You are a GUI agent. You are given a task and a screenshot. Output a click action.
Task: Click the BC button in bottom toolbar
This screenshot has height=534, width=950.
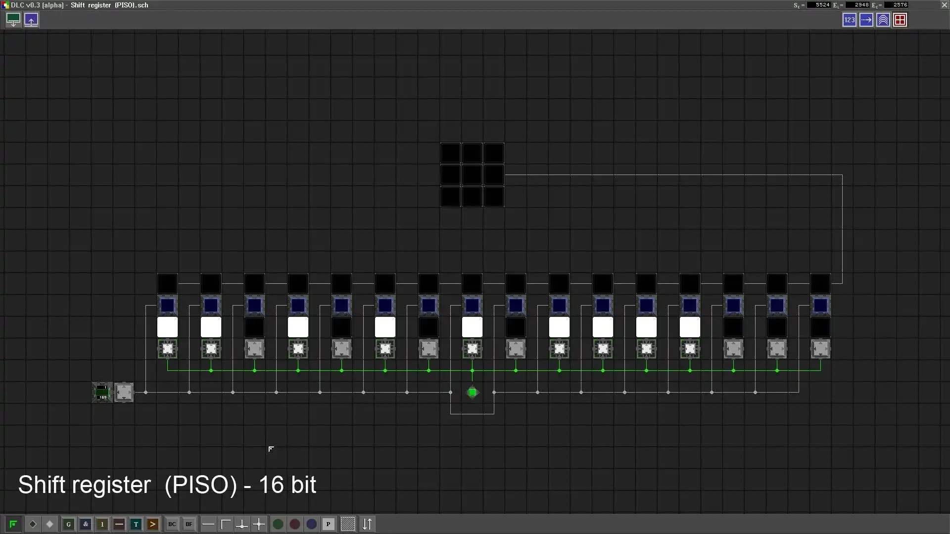coord(172,524)
